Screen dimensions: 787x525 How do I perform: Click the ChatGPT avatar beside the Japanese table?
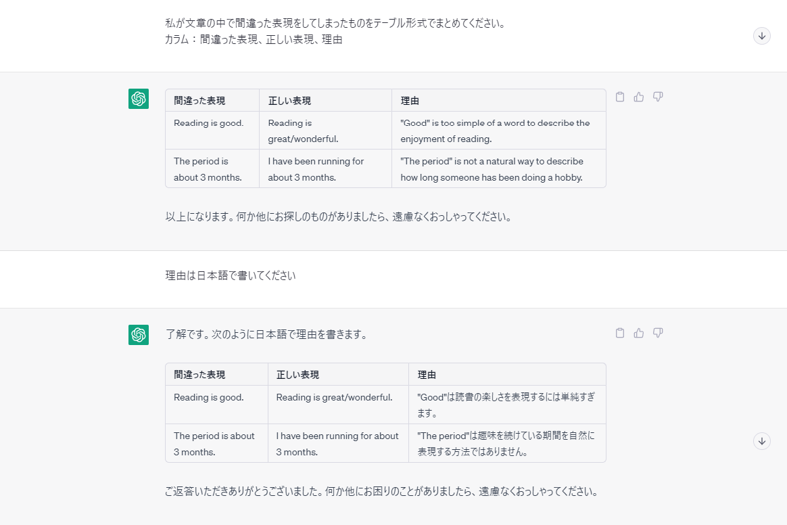click(138, 335)
